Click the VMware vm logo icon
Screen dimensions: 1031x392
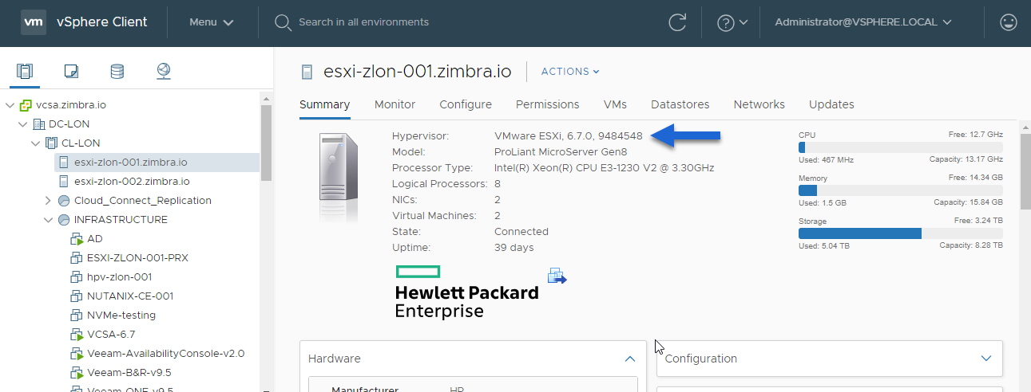(x=34, y=22)
